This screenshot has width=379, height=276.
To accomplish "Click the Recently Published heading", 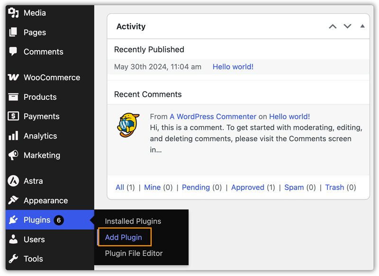I will click(x=149, y=49).
